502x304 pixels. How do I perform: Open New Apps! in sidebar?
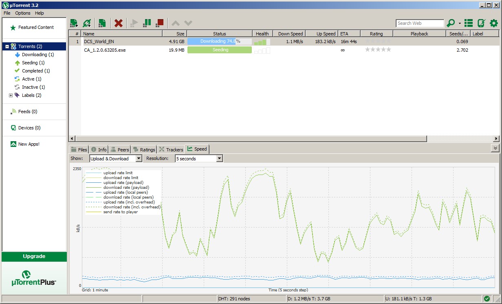click(29, 144)
